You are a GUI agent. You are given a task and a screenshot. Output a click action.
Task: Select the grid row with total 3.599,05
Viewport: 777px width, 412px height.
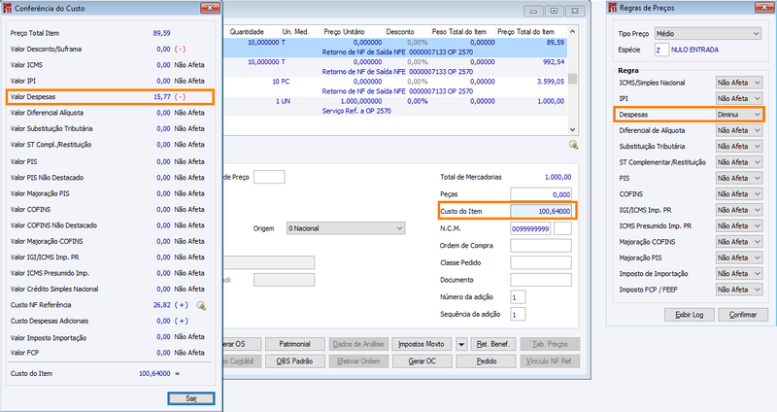[x=395, y=86]
